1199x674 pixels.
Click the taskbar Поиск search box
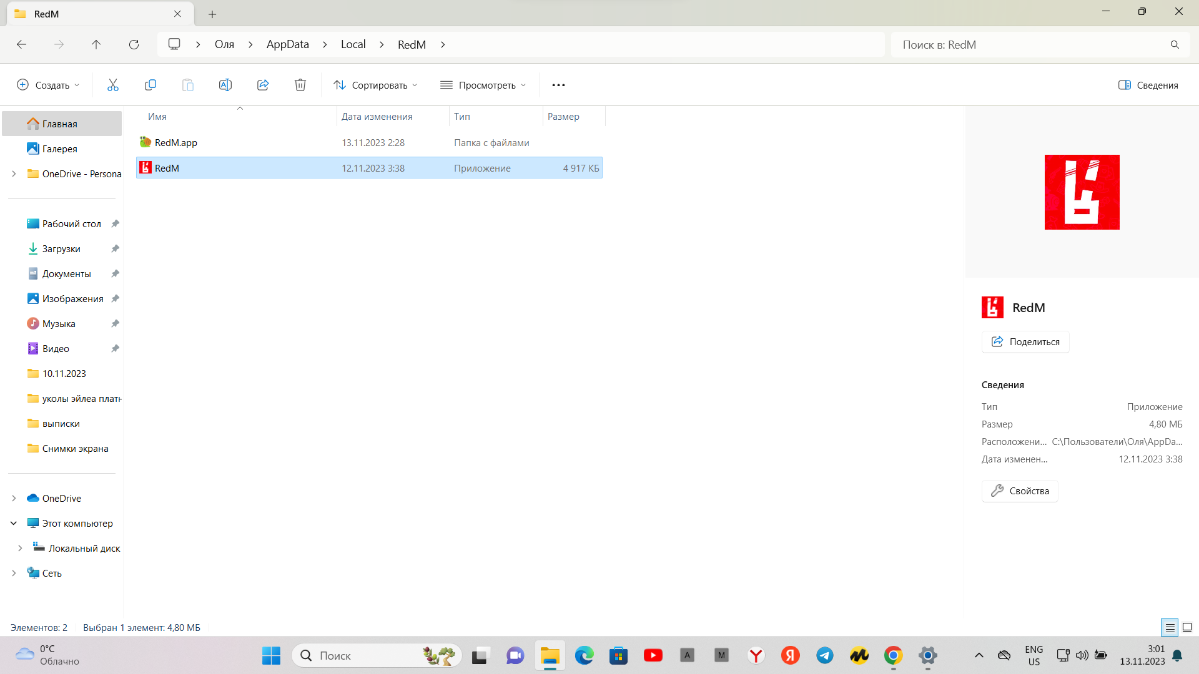click(x=377, y=655)
